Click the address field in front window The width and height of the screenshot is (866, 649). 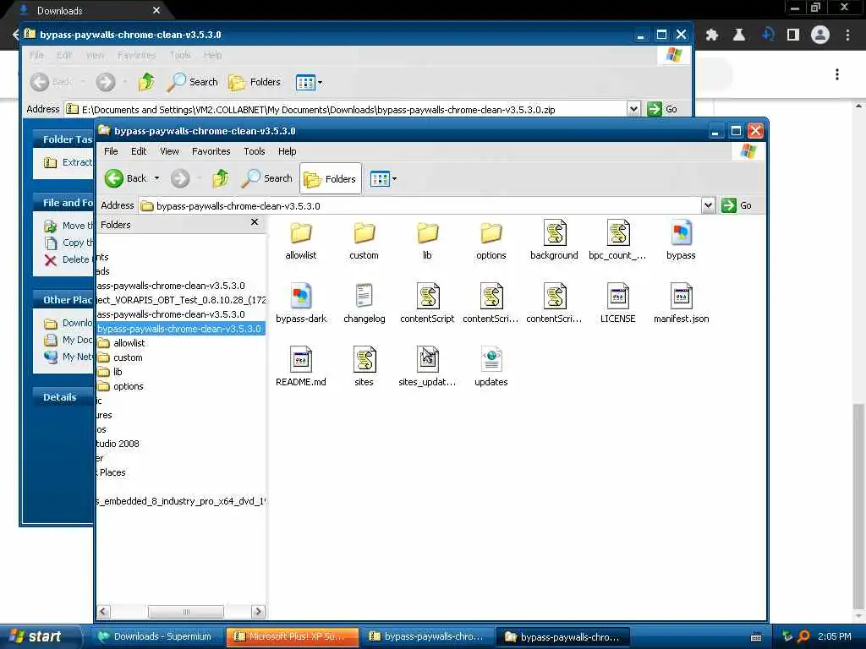(x=419, y=206)
